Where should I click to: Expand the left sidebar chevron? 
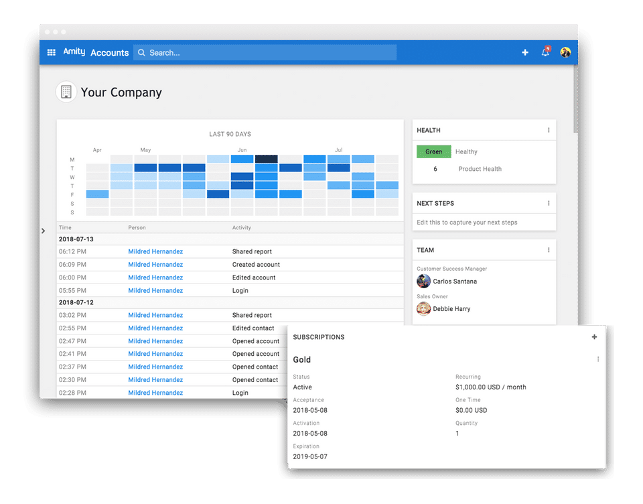click(43, 231)
